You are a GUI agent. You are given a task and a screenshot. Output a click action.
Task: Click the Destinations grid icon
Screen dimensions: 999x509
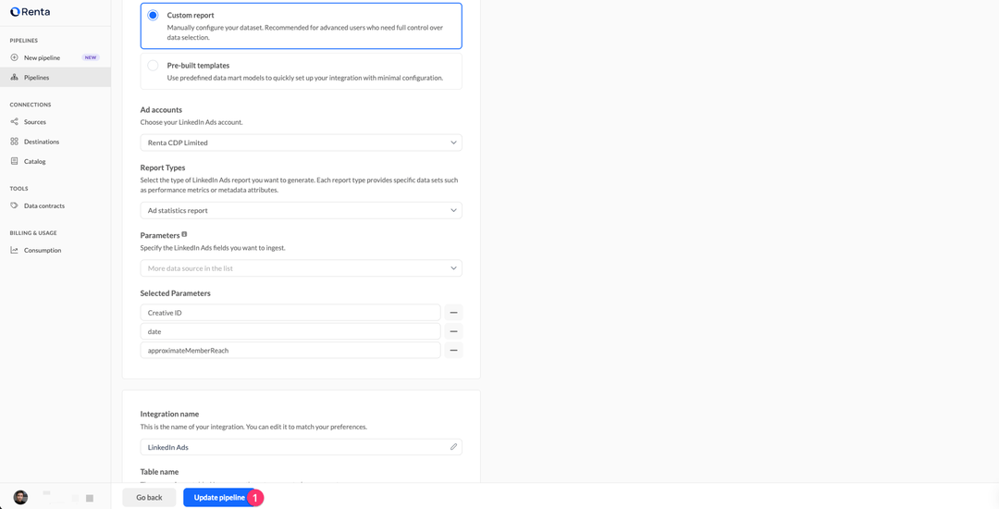coord(14,142)
